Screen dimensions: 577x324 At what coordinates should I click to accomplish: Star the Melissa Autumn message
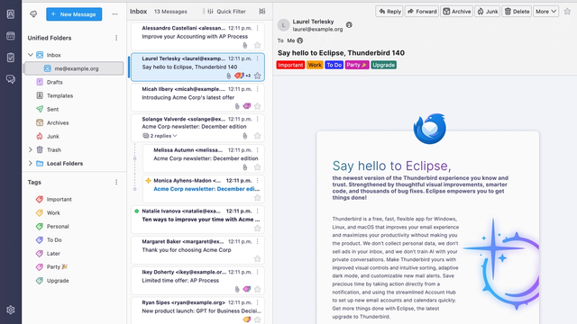[x=257, y=167]
